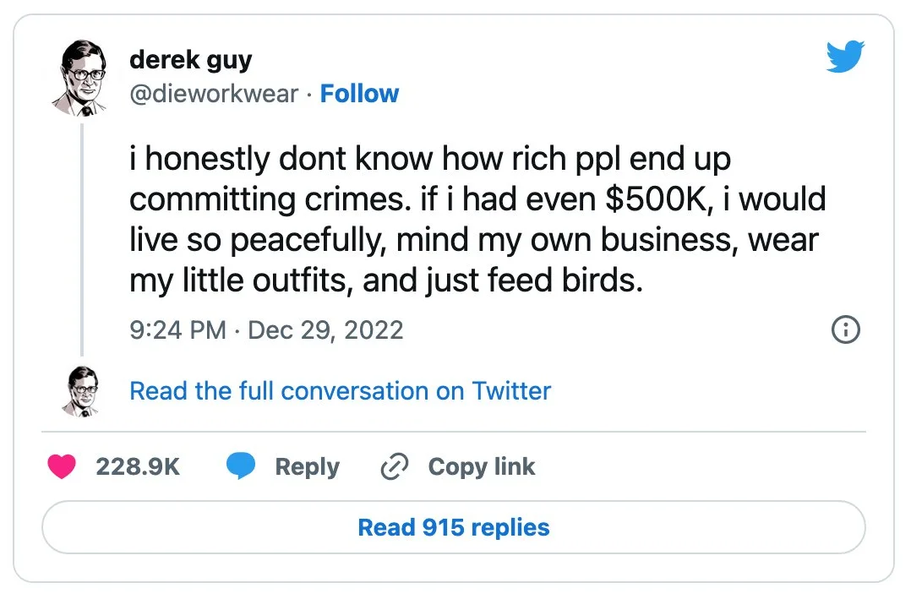Click the vertical thread line below the avatar

[82, 237]
